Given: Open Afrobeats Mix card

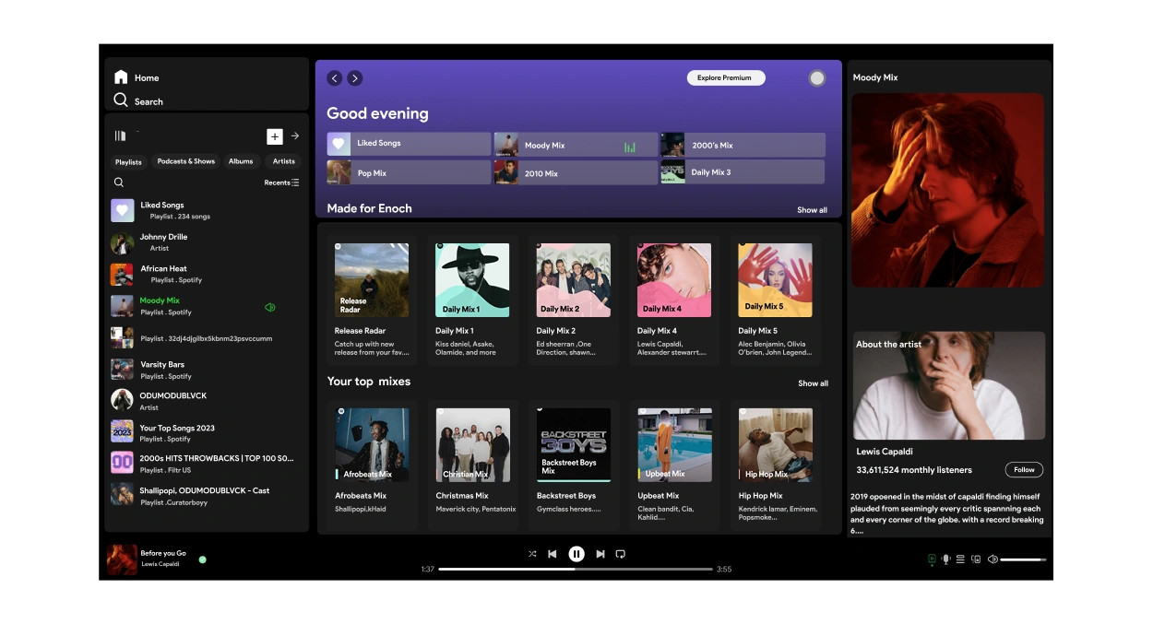Looking at the screenshot, I should (x=372, y=465).
